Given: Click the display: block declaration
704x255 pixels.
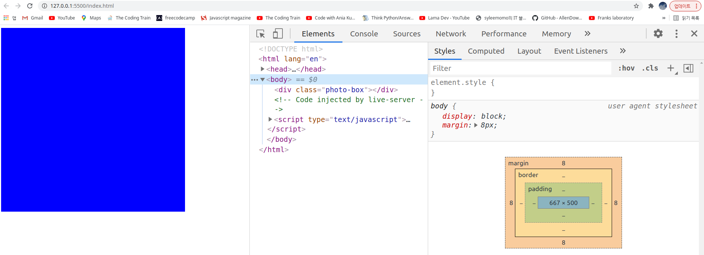Looking at the screenshot, I should 474,116.
